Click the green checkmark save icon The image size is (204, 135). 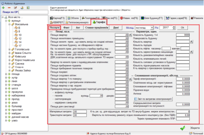183,128
